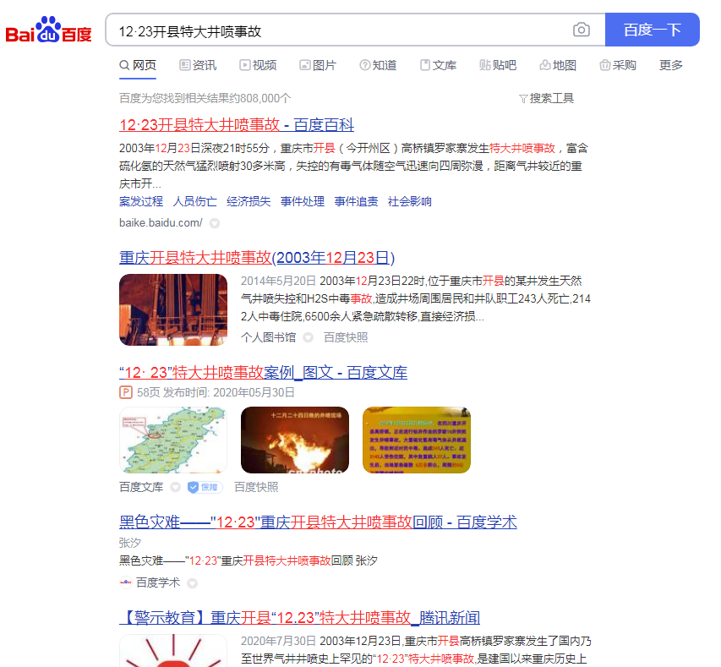721x667 pixels.
Task: Expand dropdown arrow next to baike.baidu.com
Action: pos(215,223)
